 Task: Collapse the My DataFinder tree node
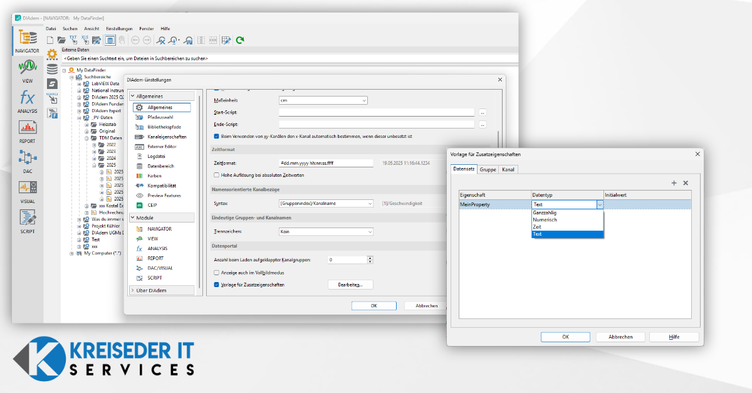click(x=64, y=70)
